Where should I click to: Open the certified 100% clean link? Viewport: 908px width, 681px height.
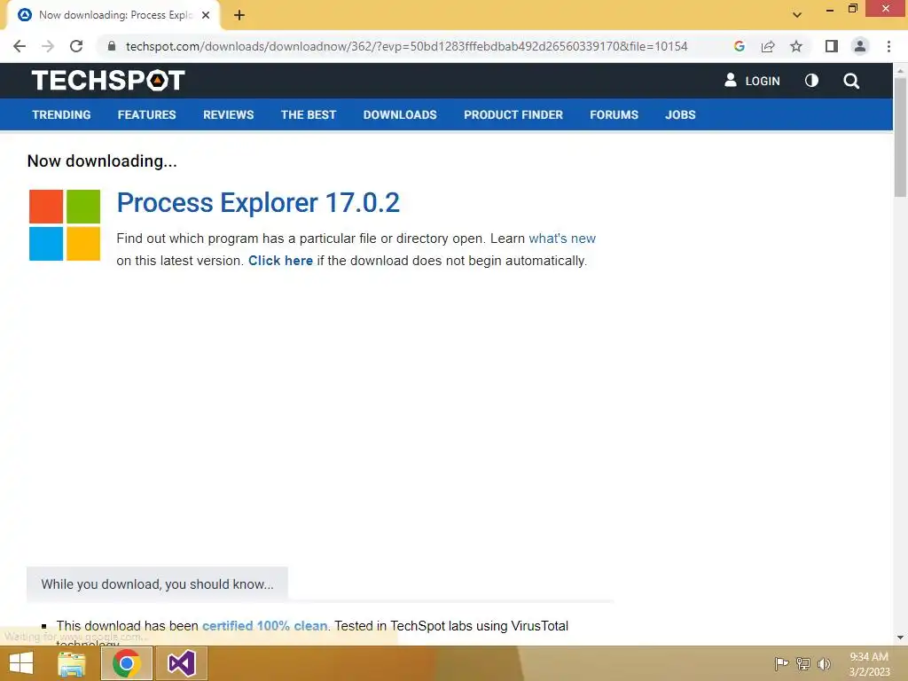(x=264, y=626)
